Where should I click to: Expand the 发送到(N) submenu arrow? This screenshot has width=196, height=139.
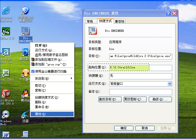click(71, 78)
